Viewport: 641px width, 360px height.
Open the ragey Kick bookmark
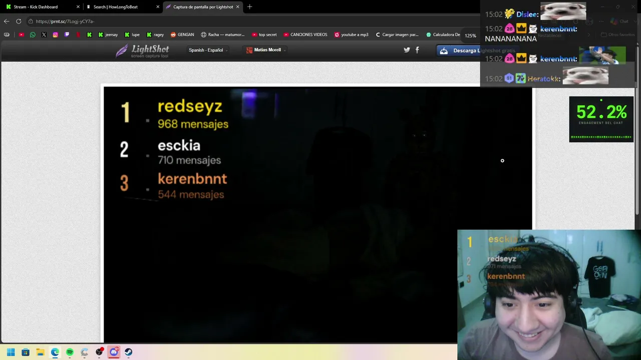point(155,35)
